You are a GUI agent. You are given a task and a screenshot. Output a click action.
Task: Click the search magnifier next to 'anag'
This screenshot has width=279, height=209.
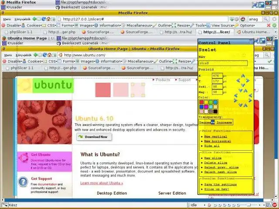(266, 19)
